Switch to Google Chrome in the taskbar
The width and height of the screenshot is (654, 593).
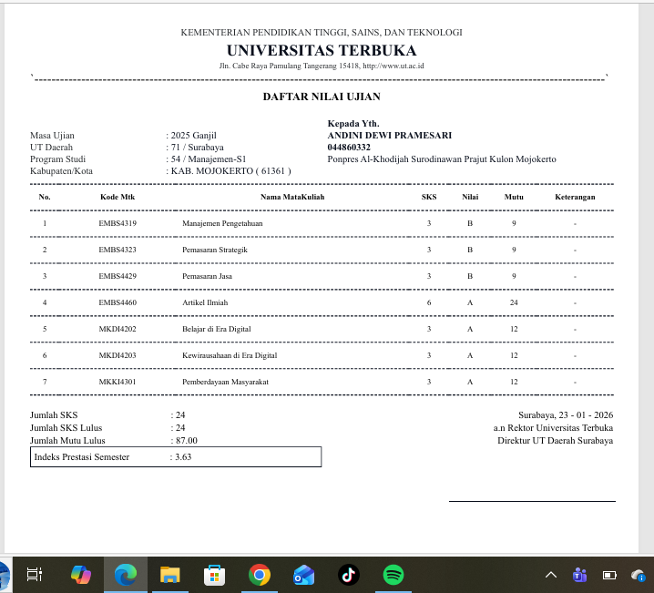[x=259, y=575]
